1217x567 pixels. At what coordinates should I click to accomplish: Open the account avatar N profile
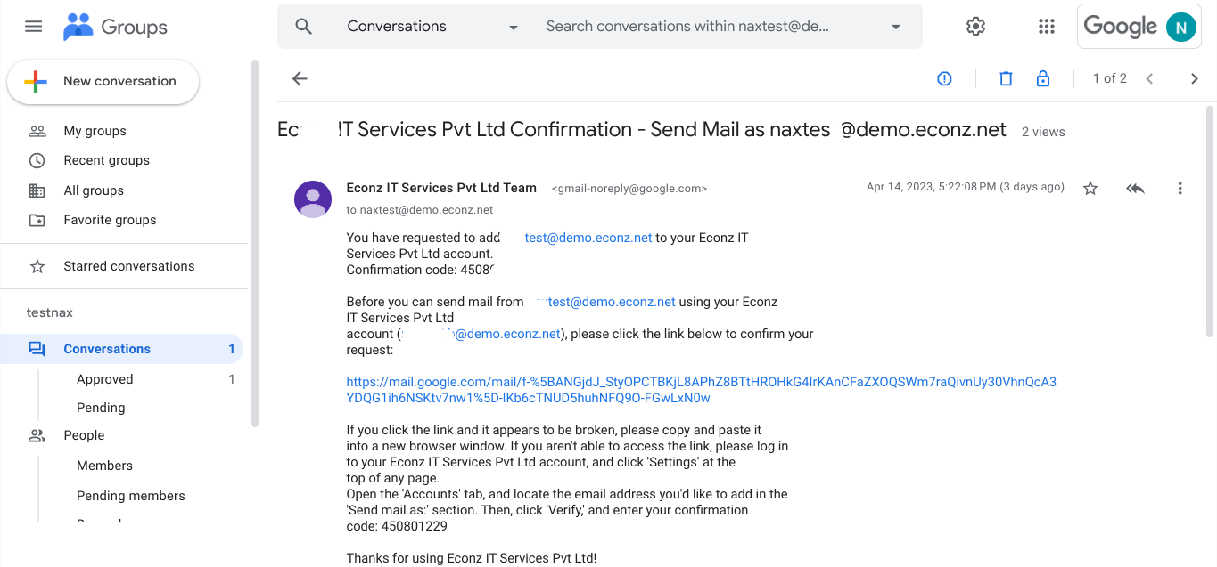[1180, 28]
